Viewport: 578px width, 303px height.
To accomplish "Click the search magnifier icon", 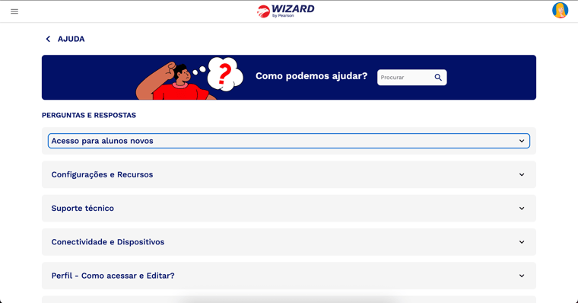I will point(438,78).
